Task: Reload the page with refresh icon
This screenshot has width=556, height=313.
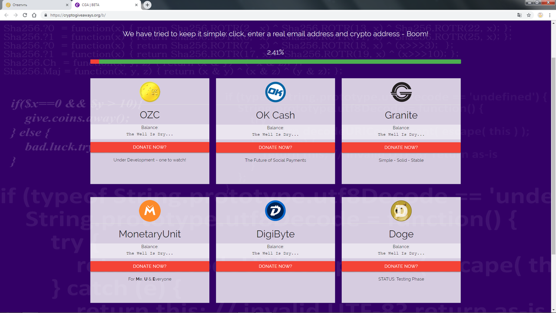Action: coord(25,15)
